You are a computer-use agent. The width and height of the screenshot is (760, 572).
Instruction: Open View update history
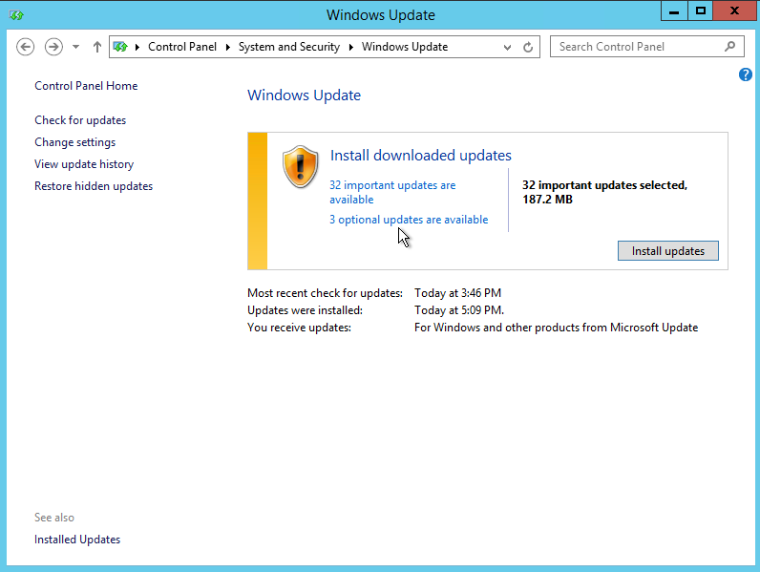tap(84, 164)
